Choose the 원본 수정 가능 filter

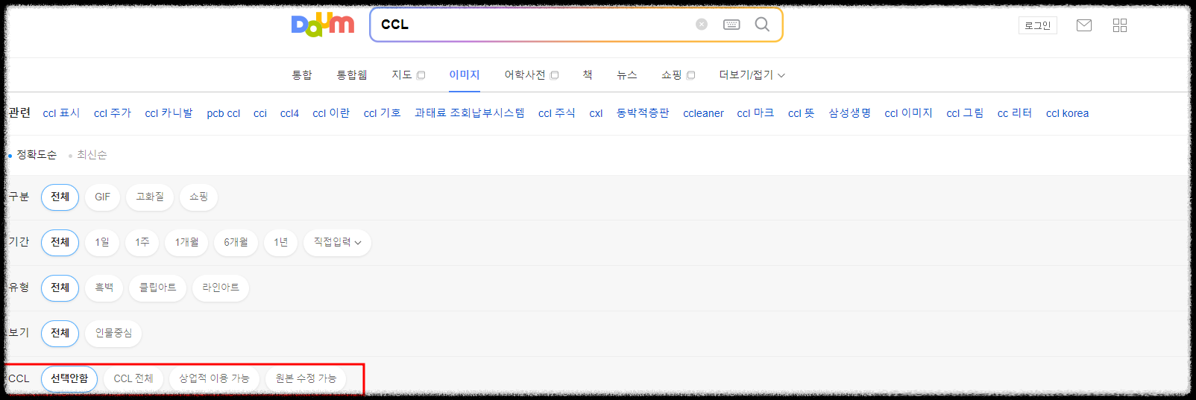tap(306, 379)
